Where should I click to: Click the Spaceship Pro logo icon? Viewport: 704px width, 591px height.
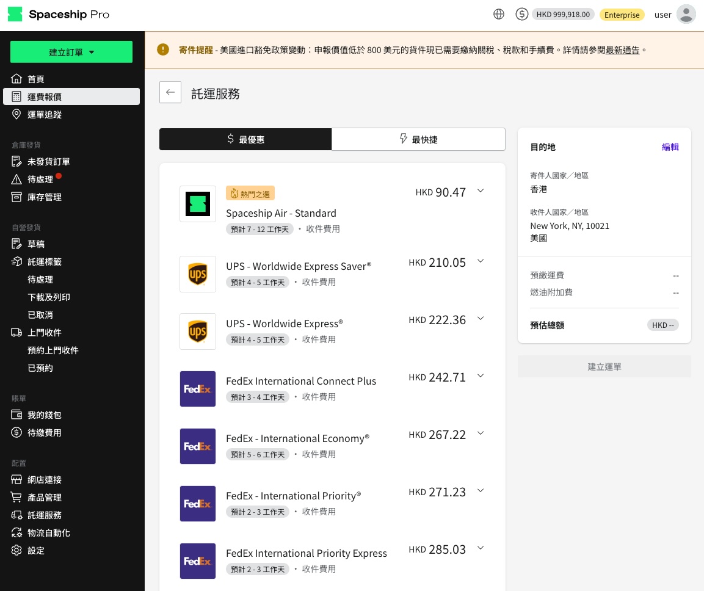click(15, 15)
